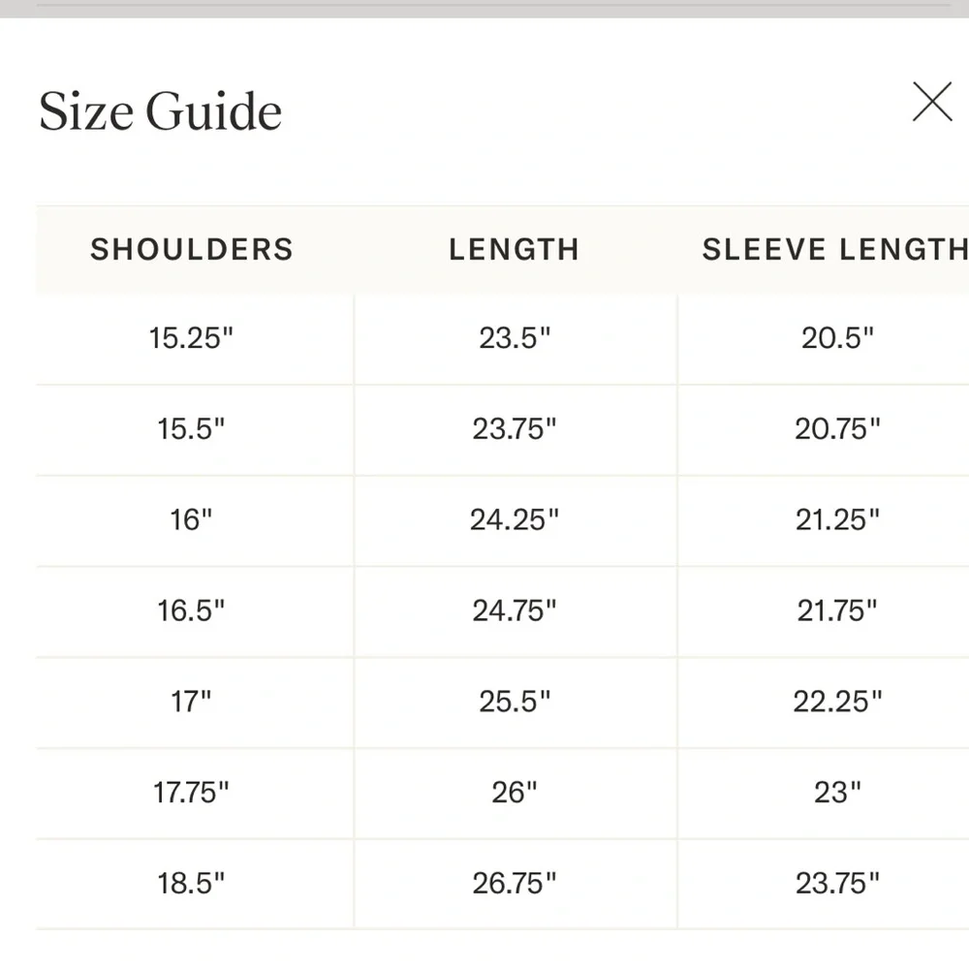Click the 15.5" shoulders value
Screen dimensions: 969x969
[192, 429]
